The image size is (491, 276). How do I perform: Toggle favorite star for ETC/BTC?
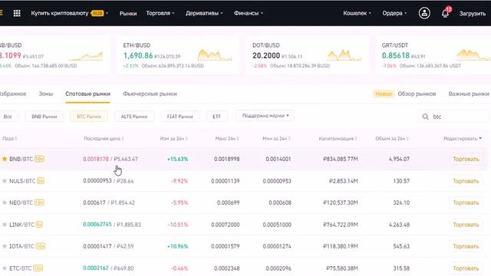tap(5, 268)
